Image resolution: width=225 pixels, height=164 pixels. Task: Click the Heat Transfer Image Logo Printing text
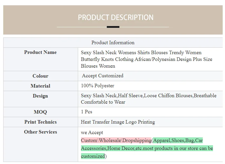(x=118, y=122)
